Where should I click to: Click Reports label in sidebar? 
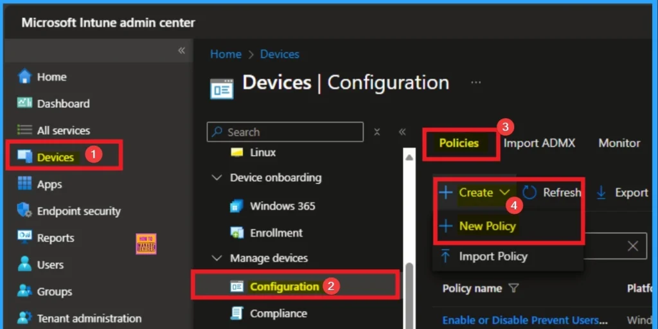point(55,238)
